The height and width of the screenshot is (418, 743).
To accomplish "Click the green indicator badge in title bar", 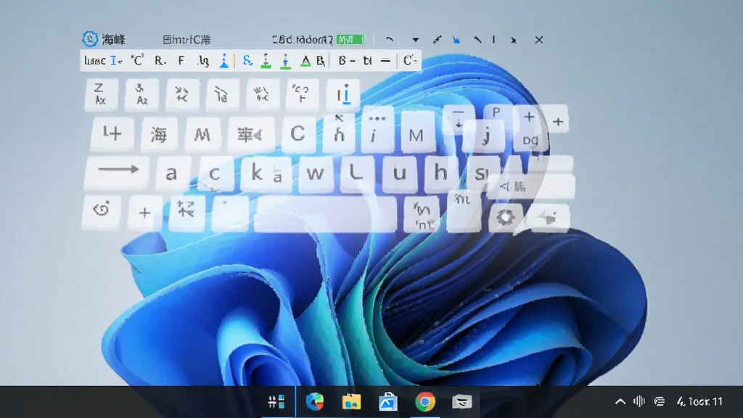I will point(350,40).
